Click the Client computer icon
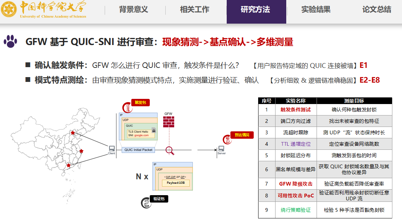402x221 pixels. point(112,149)
